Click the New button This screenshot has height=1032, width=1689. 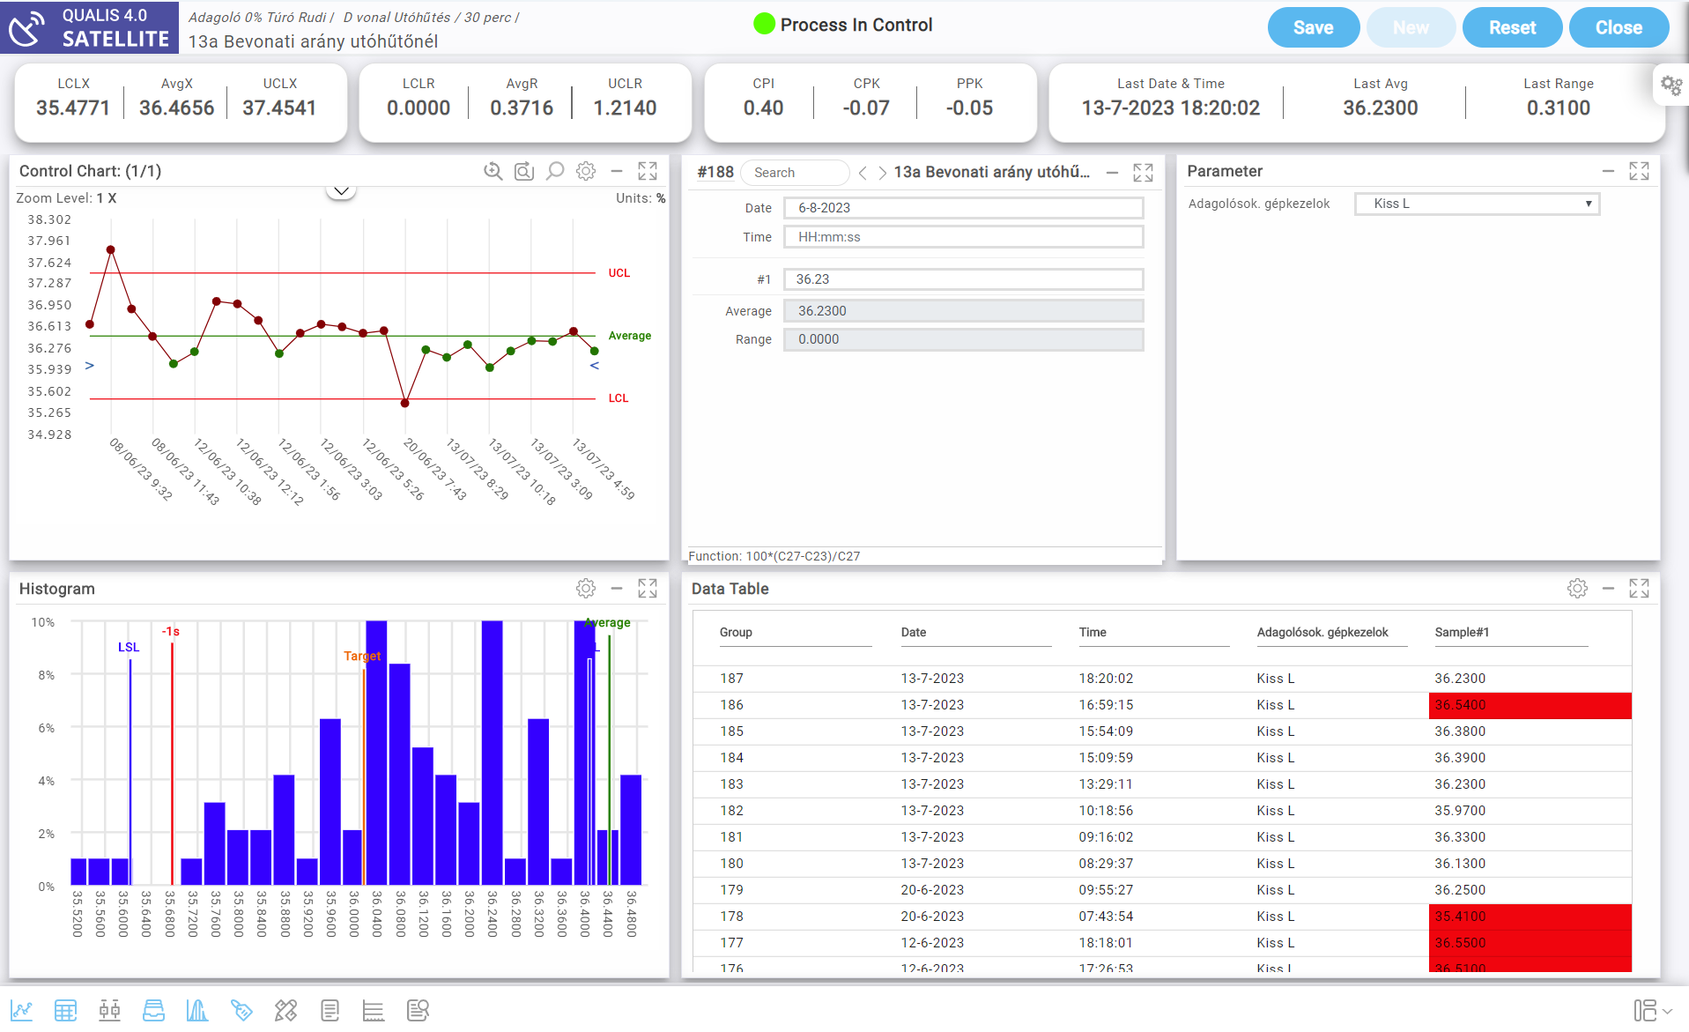pyautogui.click(x=1411, y=27)
